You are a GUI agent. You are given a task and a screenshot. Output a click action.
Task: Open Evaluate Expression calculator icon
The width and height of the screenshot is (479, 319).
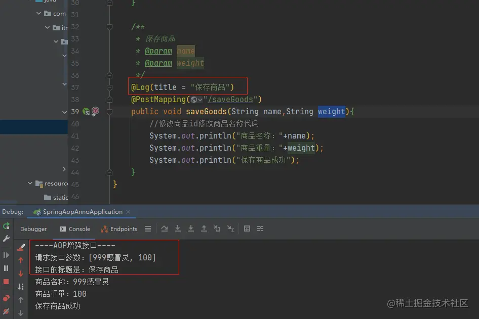point(247,229)
